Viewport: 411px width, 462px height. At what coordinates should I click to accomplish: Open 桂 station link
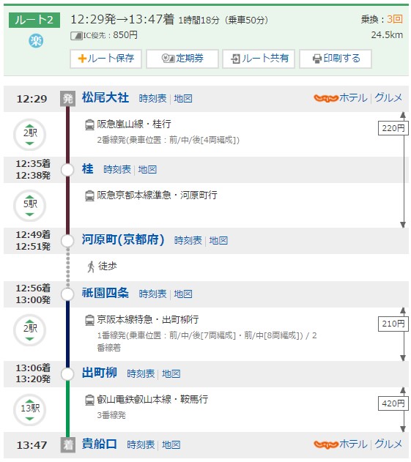click(88, 169)
